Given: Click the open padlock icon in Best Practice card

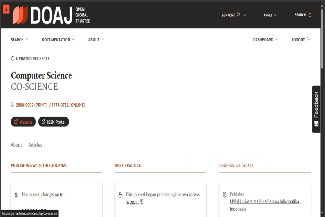Looking at the screenshot, I should pyautogui.click(x=120, y=195).
